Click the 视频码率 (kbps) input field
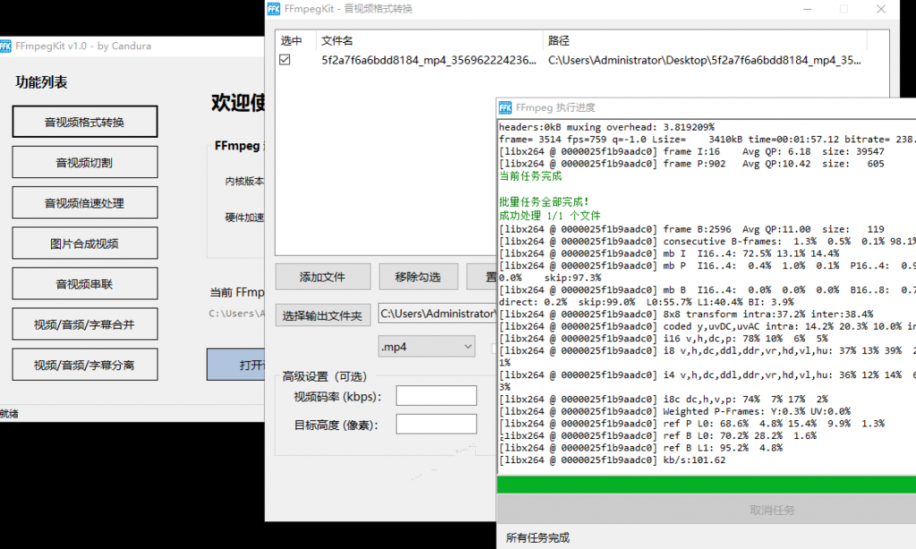The height and width of the screenshot is (549, 916). pyautogui.click(x=437, y=395)
